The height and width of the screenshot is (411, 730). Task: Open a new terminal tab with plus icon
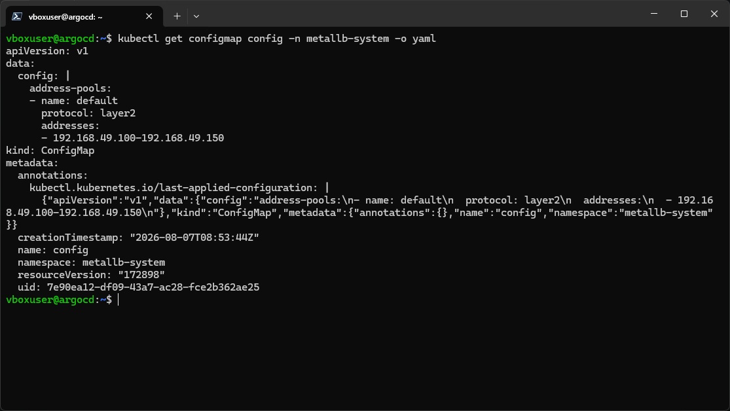(177, 16)
